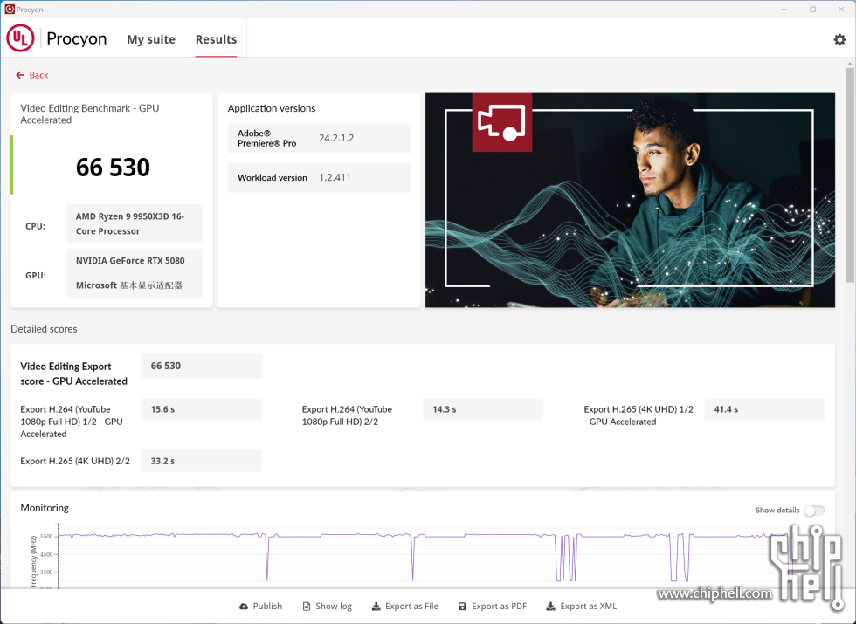The image size is (856, 624).
Task: Click the Export H.264 1080p 2/2 label
Action: [347, 415]
